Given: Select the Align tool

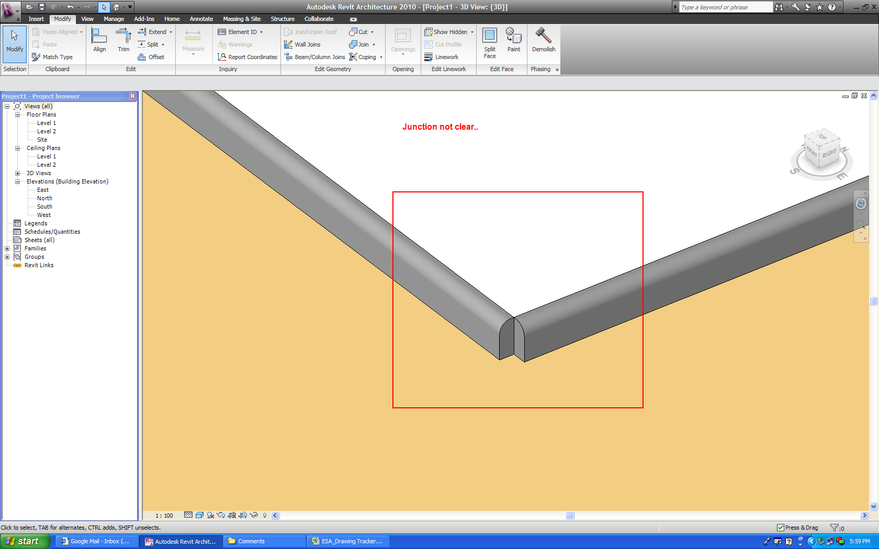Looking at the screenshot, I should [99, 40].
